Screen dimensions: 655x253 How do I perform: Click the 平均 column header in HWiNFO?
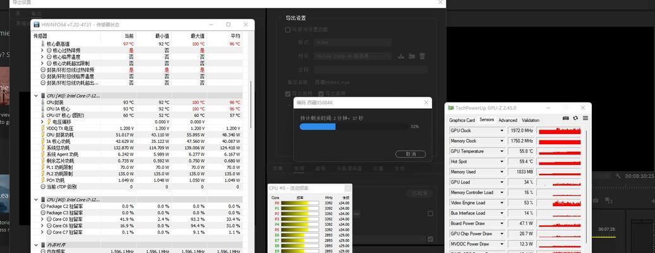[x=235, y=36]
